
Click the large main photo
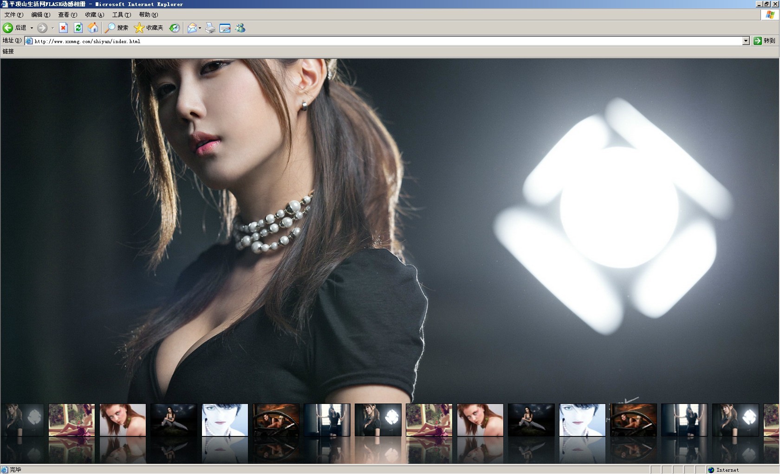[390, 230]
